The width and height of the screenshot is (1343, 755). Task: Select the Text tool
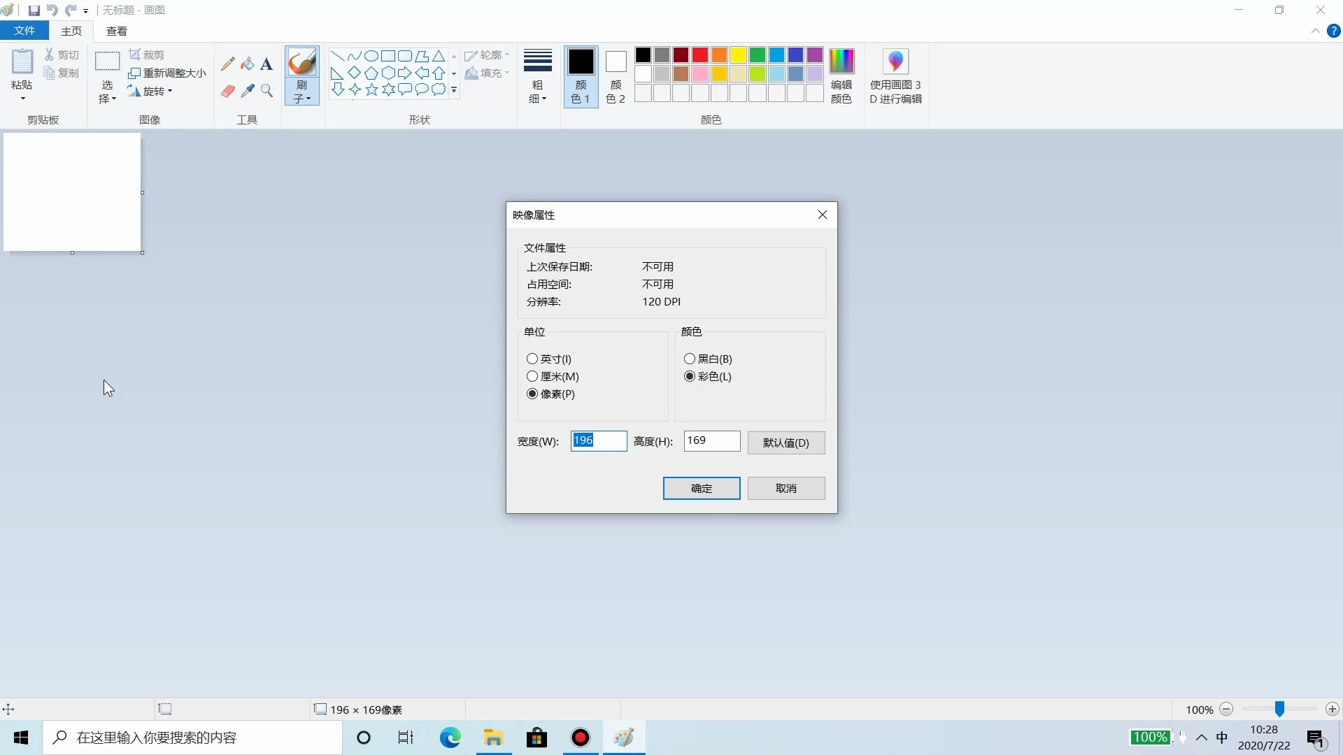pos(267,64)
